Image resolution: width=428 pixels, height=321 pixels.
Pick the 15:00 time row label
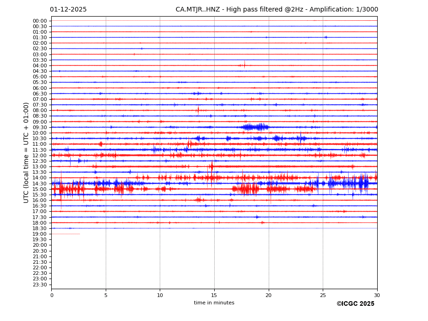40,189
